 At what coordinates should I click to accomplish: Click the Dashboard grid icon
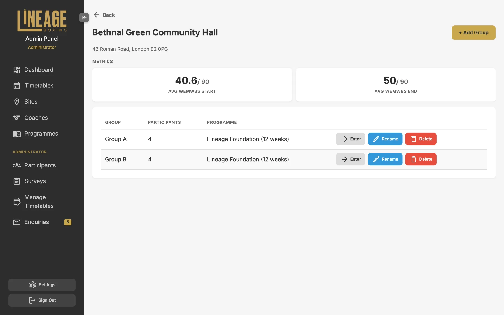pos(17,70)
